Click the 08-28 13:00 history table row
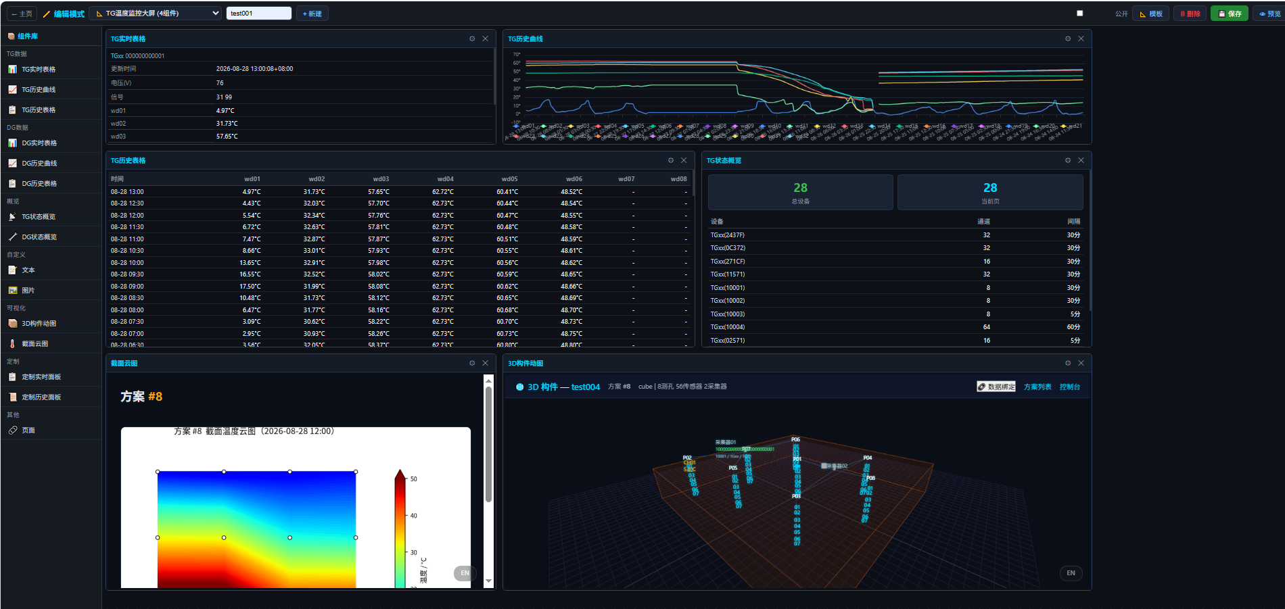 (399, 192)
